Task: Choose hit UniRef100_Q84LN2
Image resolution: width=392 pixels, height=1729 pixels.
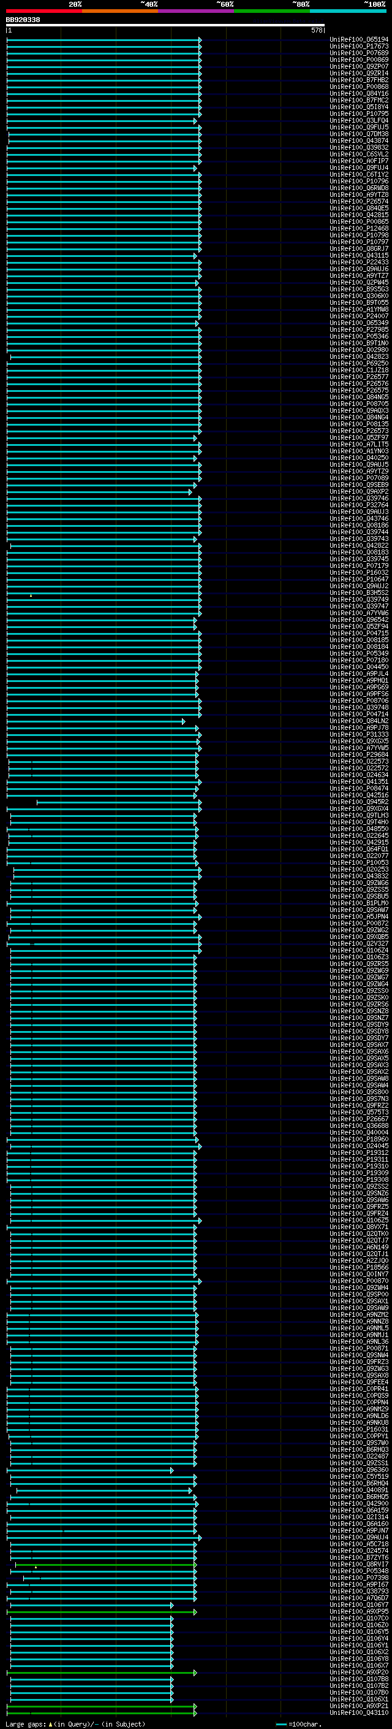Action: [359, 721]
